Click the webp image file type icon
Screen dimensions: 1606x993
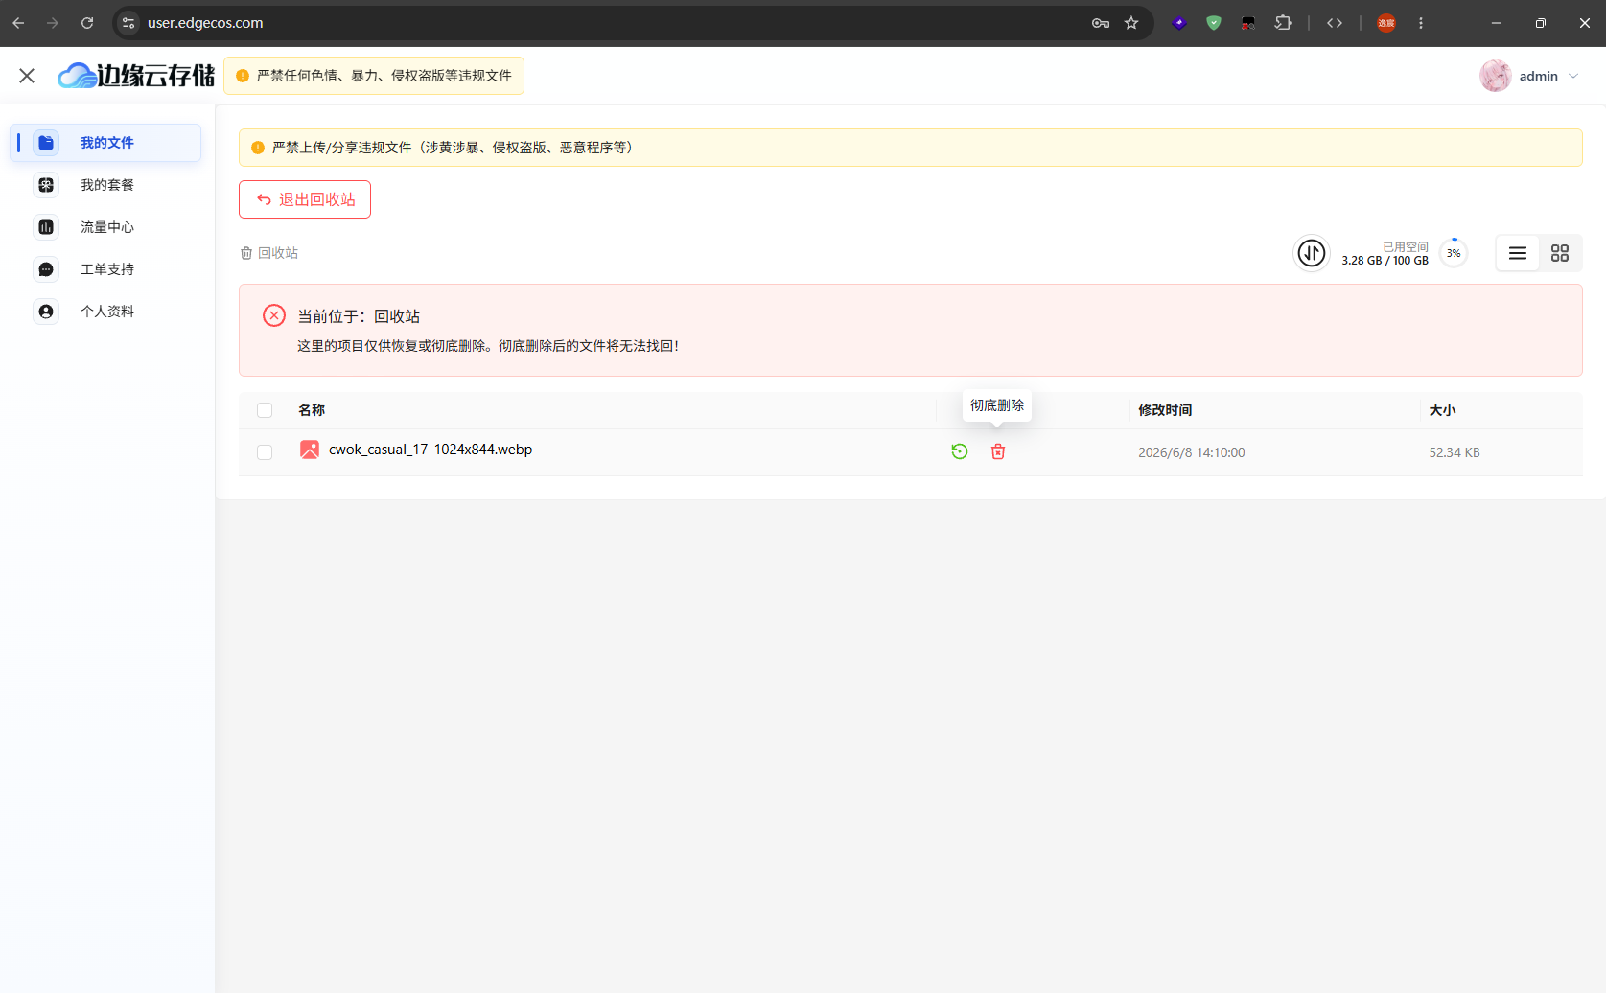pos(310,450)
